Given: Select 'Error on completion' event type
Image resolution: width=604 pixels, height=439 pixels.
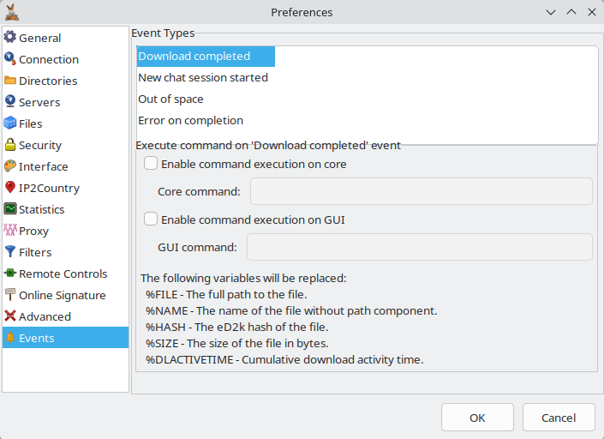Looking at the screenshot, I should 191,121.
